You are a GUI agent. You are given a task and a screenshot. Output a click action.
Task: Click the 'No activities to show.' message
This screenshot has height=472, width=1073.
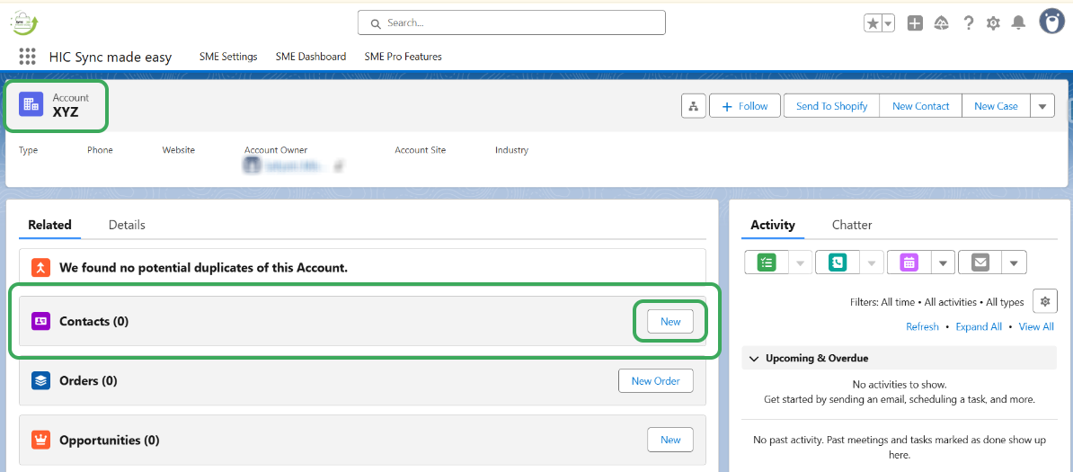coord(900,384)
